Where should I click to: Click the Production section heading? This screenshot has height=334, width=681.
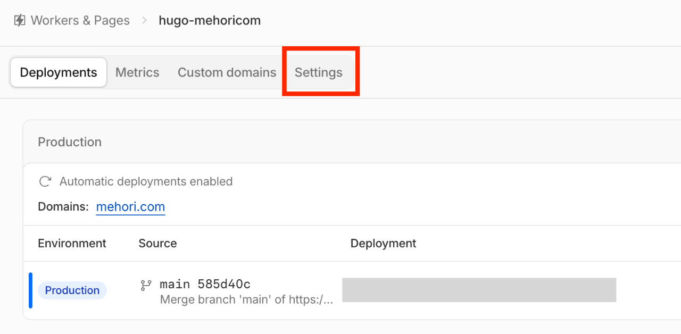pos(70,142)
